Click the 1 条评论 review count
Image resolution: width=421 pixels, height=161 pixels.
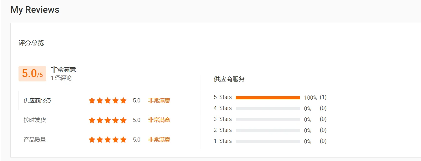pyautogui.click(x=61, y=78)
